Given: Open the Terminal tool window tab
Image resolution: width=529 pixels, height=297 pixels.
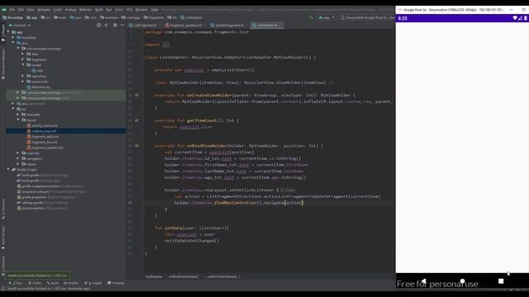Looking at the screenshot, I should tap(116, 283).
